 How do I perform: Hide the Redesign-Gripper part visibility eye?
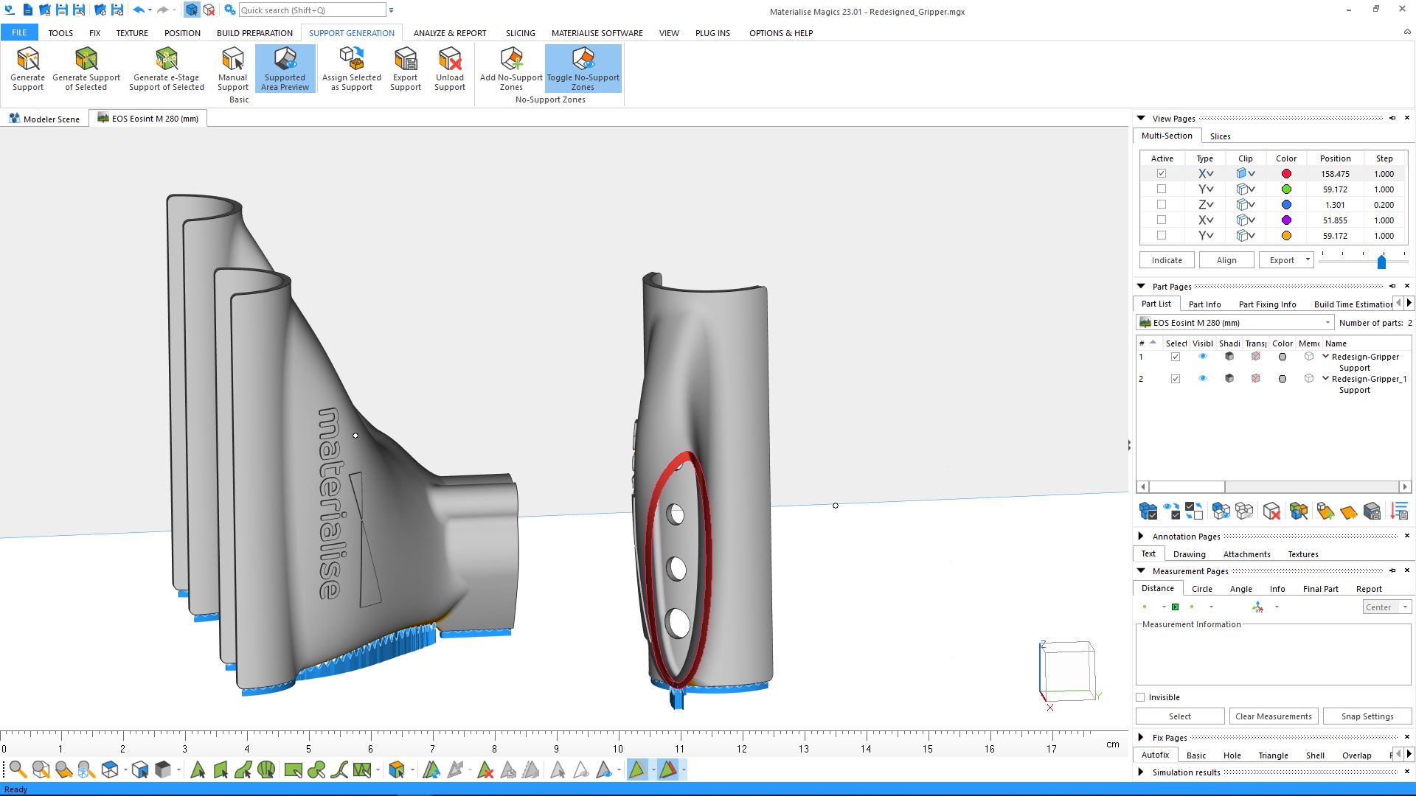(x=1203, y=356)
